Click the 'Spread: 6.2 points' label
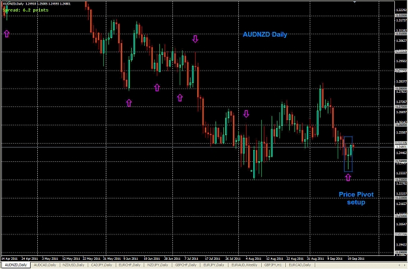The height and width of the screenshot is (269, 408). pos(25,10)
